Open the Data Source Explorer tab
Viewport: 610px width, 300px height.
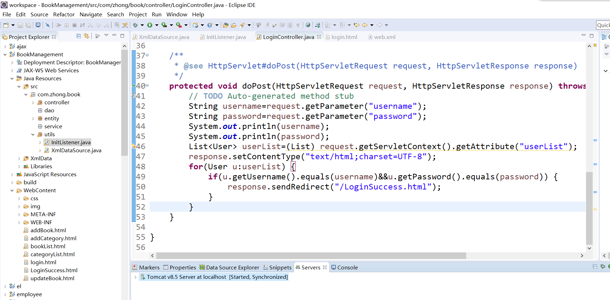pos(229,267)
